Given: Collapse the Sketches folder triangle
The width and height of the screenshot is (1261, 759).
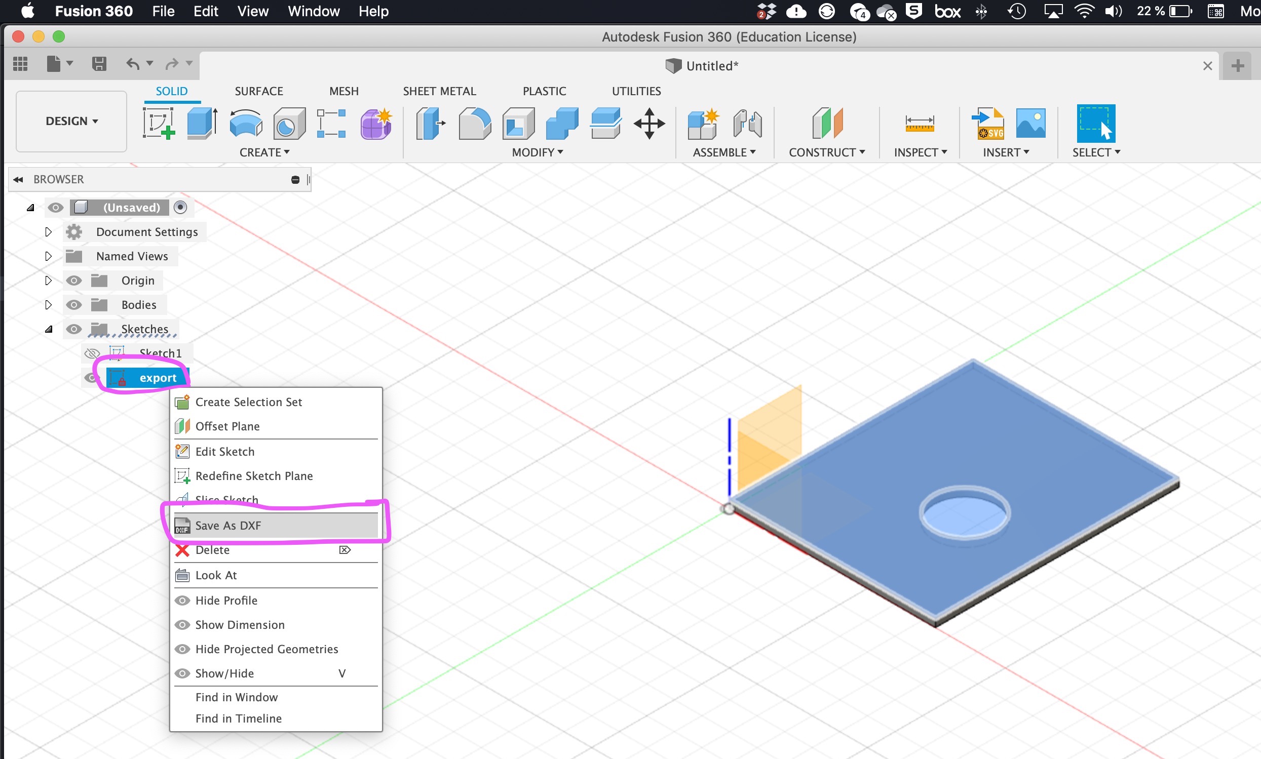Looking at the screenshot, I should click(49, 330).
